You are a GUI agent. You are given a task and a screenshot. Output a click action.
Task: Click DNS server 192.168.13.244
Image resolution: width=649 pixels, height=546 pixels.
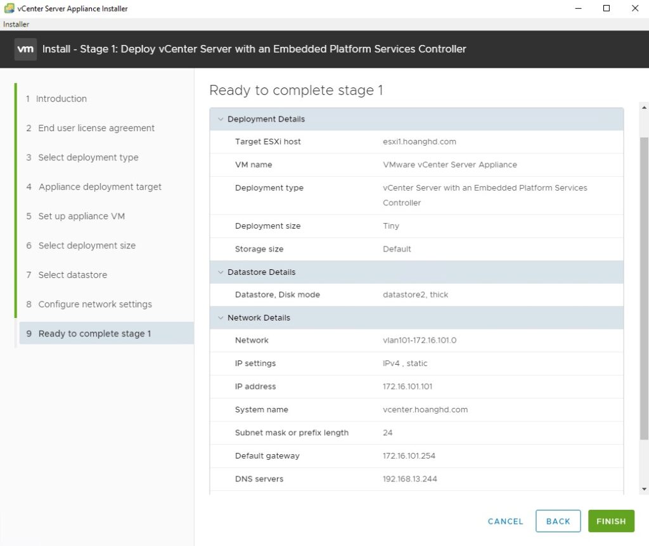coord(410,479)
